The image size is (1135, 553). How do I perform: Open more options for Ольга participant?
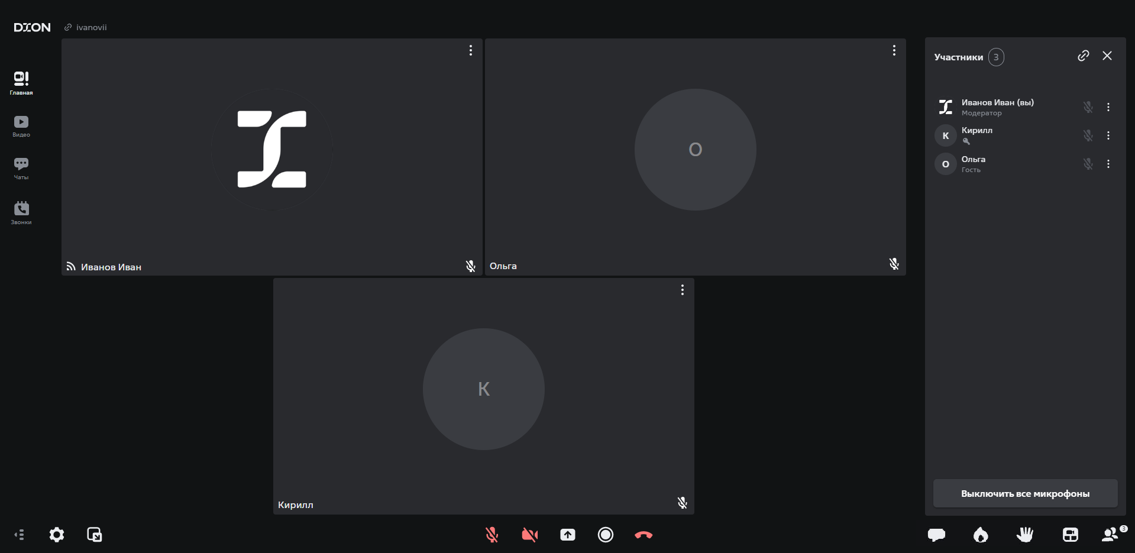tap(1108, 164)
